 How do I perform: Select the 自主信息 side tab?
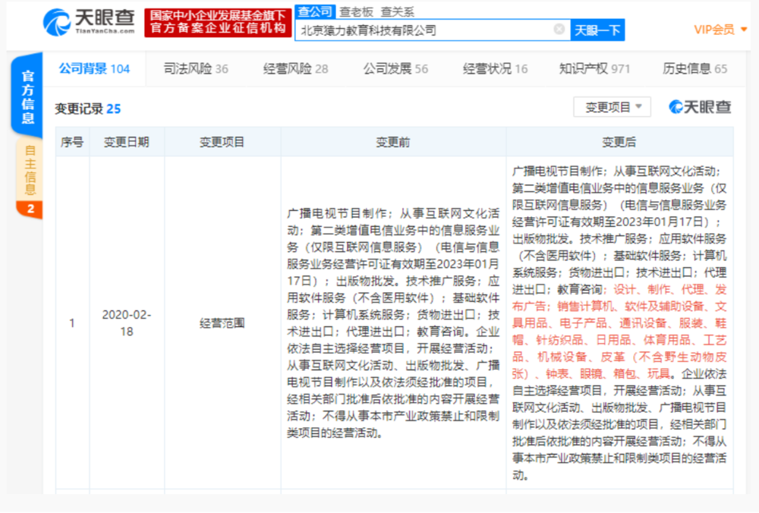(30, 177)
